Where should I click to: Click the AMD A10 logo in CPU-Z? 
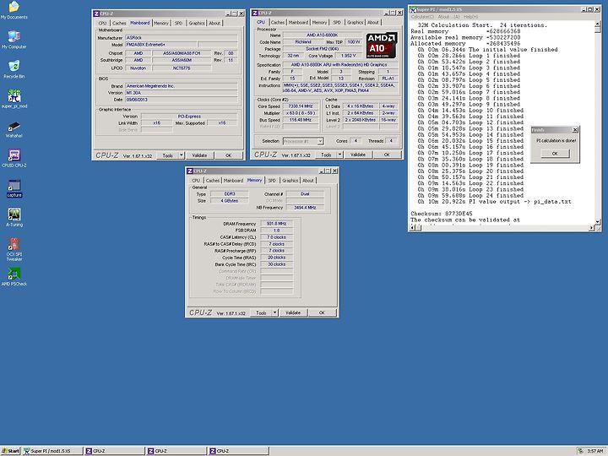(x=382, y=46)
